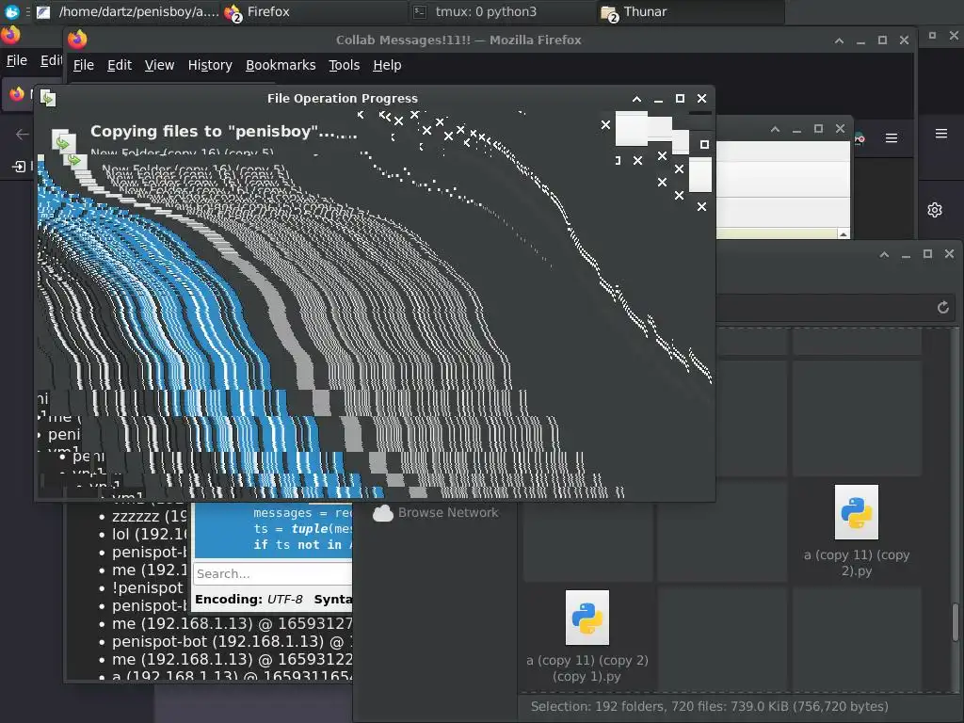964x723 pixels.
Task: Click code line "if ts not in"
Action: [x=302, y=545]
